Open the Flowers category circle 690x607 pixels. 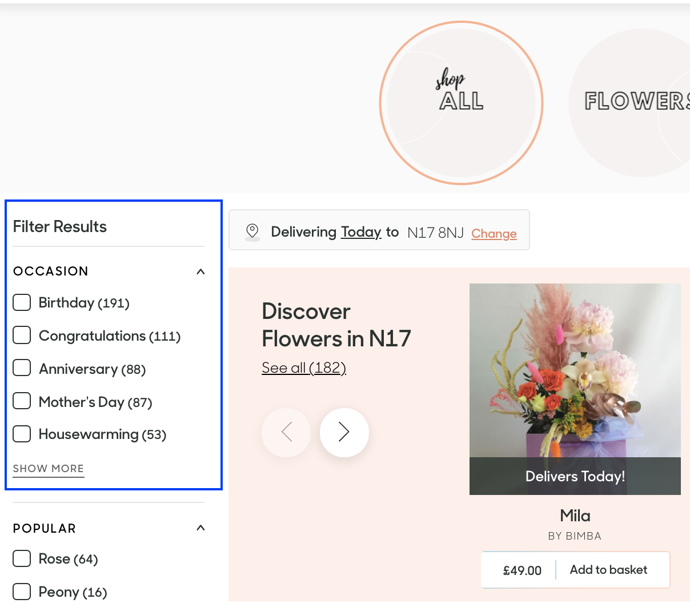(x=634, y=103)
